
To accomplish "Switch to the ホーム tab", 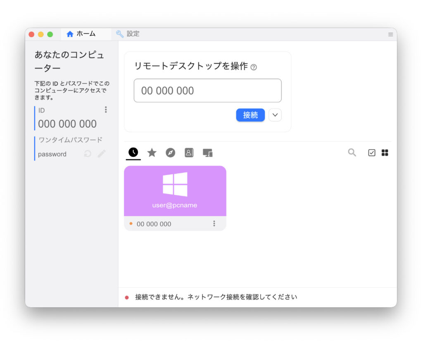I will coord(81,34).
